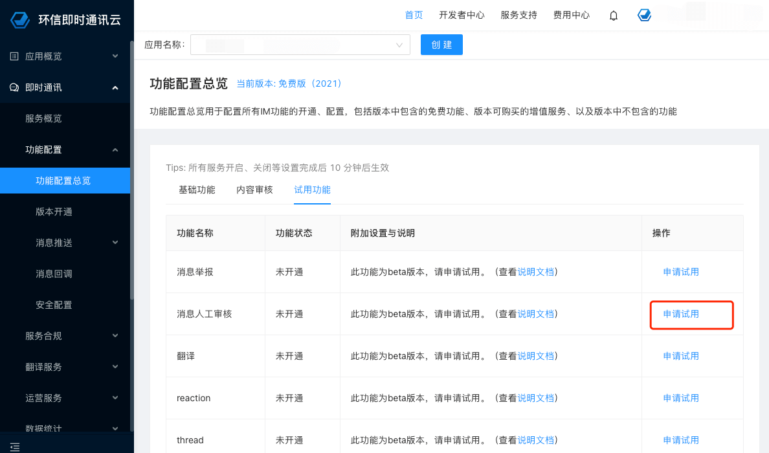Collapse the 功能配置 submenu chevron
This screenshot has height=453, width=769.
click(x=115, y=150)
